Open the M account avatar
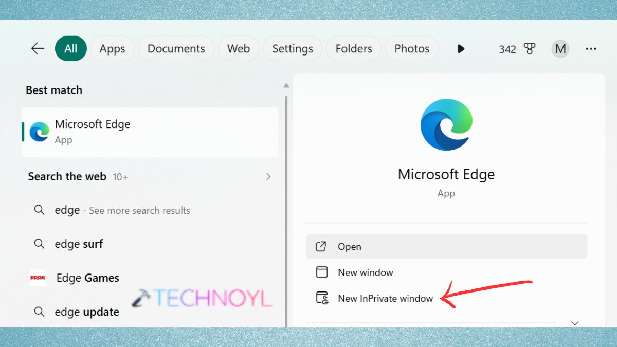The width and height of the screenshot is (617, 347). click(560, 49)
